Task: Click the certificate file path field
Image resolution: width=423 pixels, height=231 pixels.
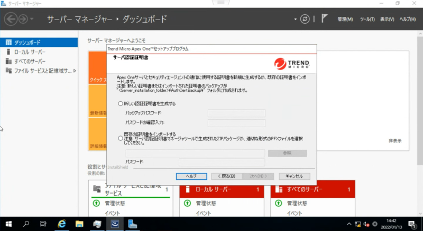Action: click(x=195, y=153)
